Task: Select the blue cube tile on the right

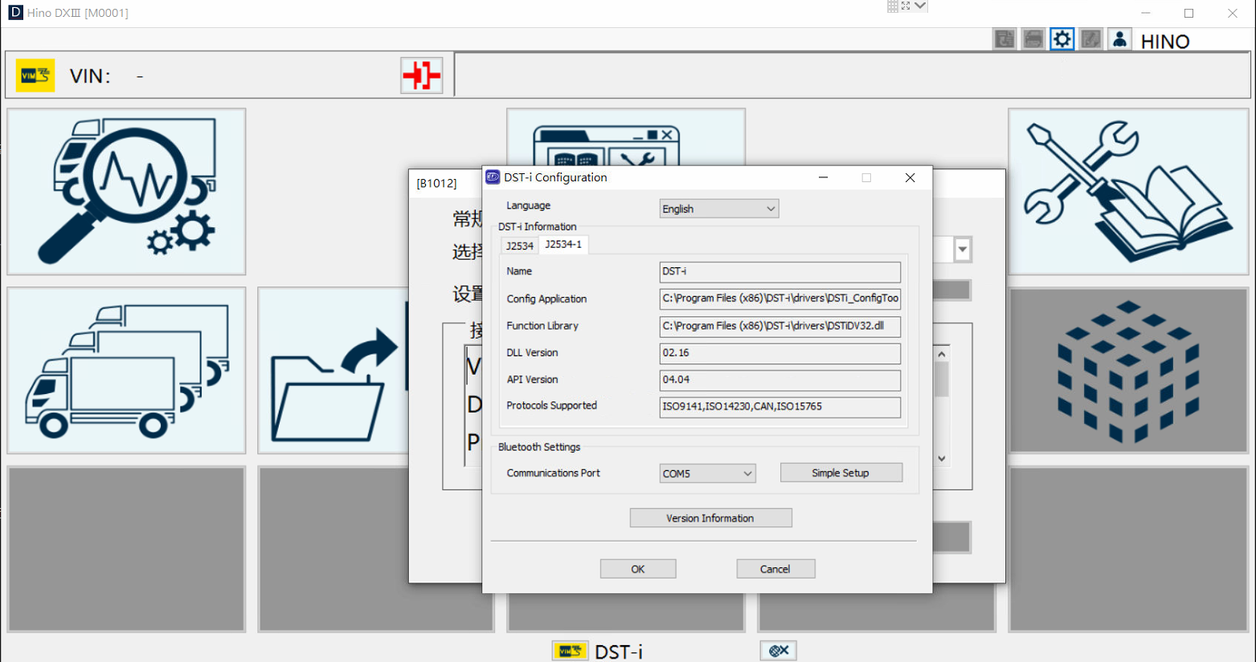Action: click(x=1128, y=370)
